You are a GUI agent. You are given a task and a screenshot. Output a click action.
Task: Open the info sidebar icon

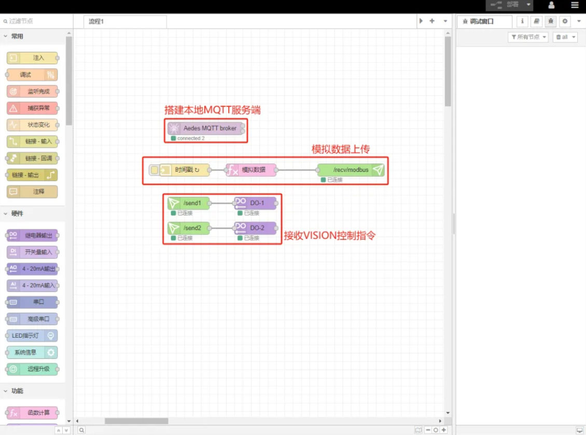[x=523, y=21]
